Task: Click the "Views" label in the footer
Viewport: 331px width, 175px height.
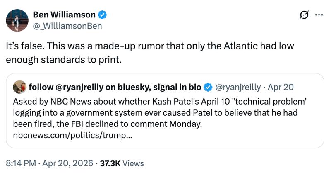Action: pyautogui.click(x=133, y=163)
